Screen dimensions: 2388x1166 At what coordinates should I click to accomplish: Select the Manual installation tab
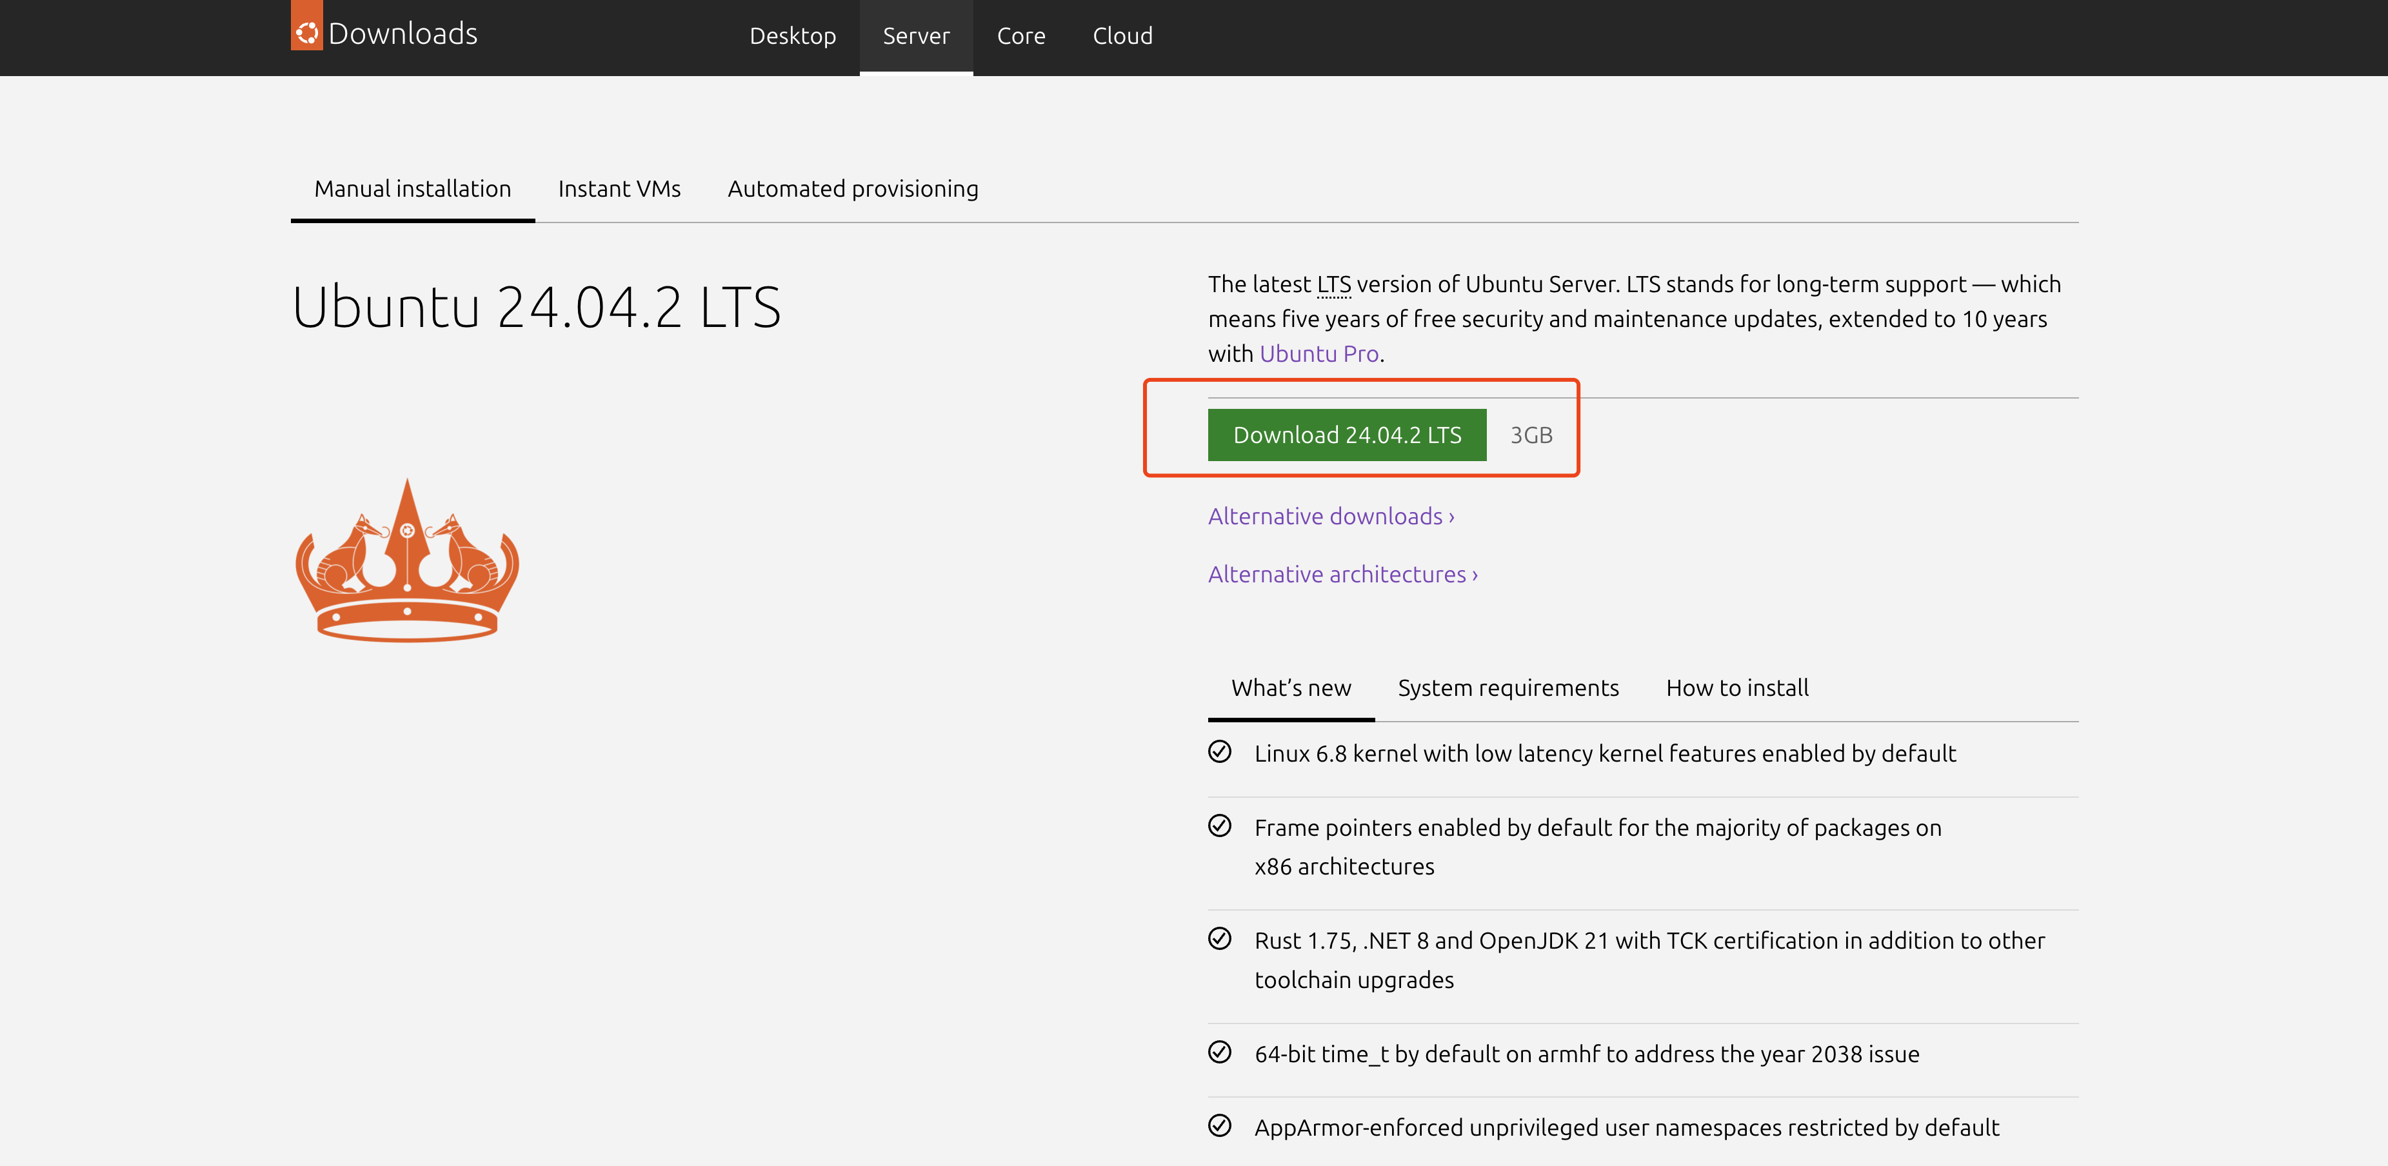[413, 189]
